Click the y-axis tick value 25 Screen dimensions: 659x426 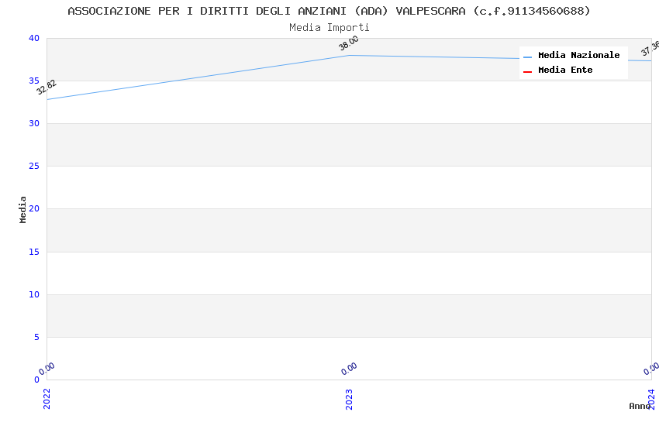tap(34, 167)
